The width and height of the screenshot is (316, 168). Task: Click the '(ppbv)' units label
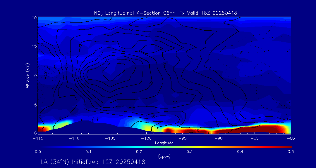click(x=164, y=156)
